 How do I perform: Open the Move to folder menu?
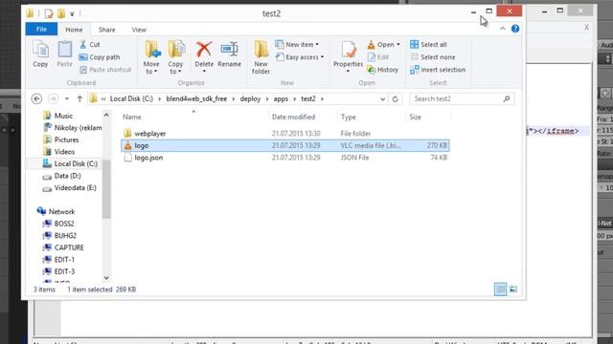pyautogui.click(x=151, y=57)
